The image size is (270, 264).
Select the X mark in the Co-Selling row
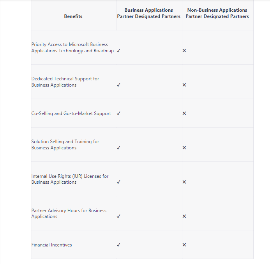tap(184, 113)
